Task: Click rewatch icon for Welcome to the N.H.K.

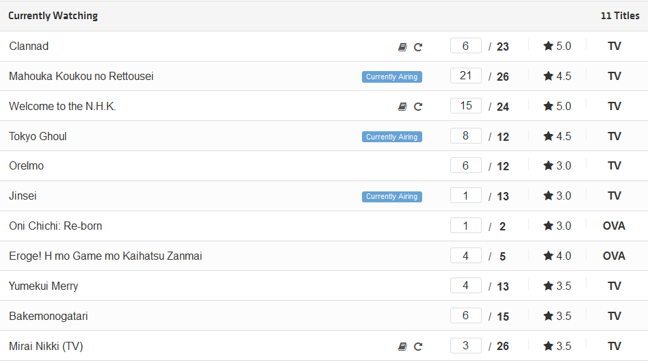Action: click(418, 107)
